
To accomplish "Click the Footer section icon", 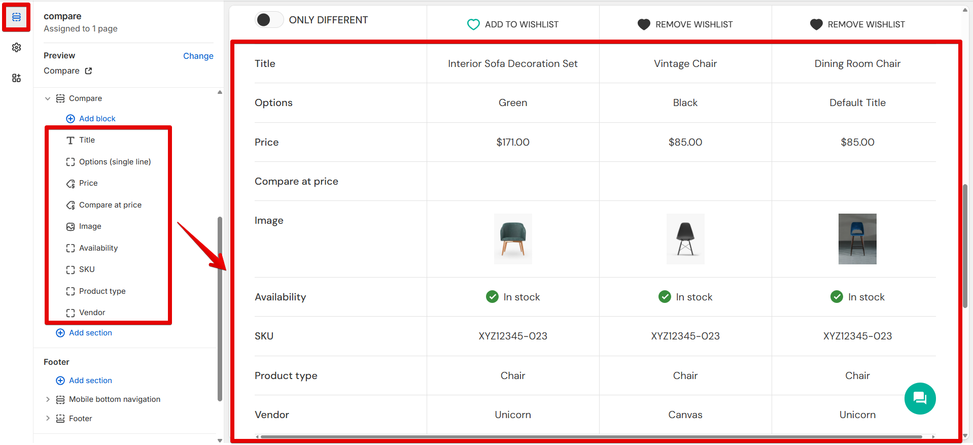I will click(x=60, y=419).
